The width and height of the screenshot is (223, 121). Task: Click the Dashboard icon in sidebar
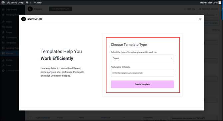click(x=3, y=10)
